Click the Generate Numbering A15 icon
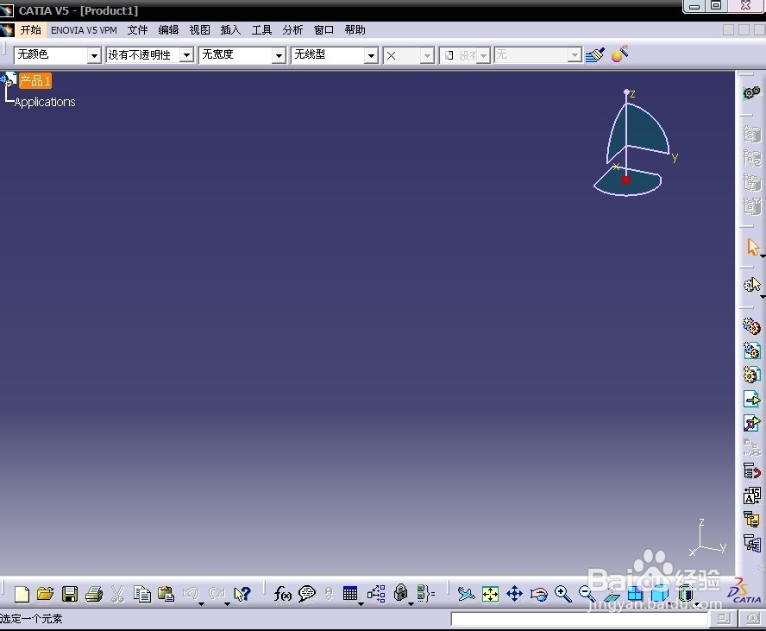766x631 pixels. (x=752, y=495)
